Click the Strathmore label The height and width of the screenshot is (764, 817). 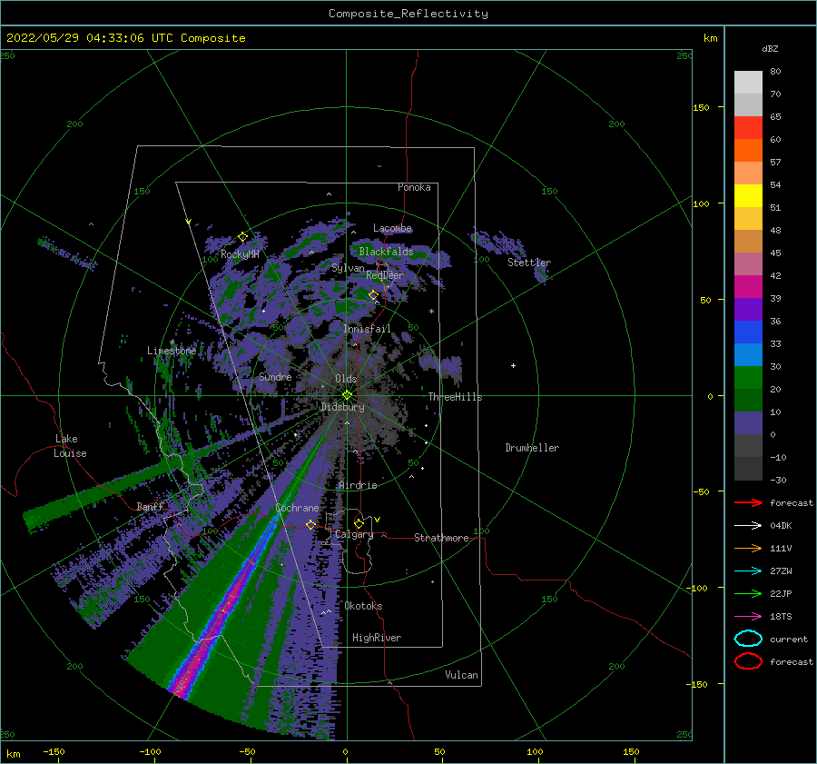(441, 538)
